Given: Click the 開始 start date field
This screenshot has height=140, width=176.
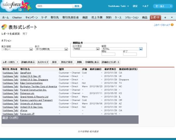Looking at the screenshot, I should click(x=108, y=54).
